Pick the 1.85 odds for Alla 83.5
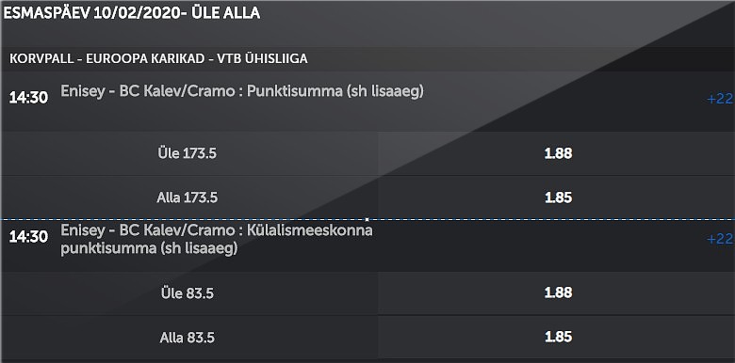This screenshot has width=735, height=363. tap(558, 337)
